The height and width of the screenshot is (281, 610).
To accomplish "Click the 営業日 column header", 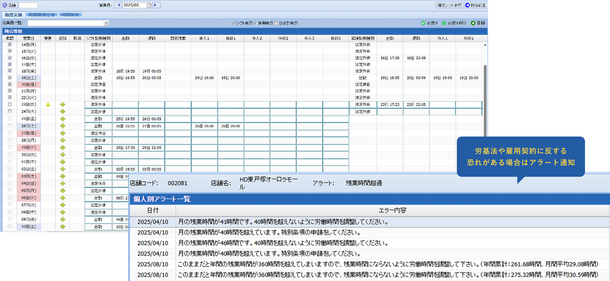I will (29, 38).
